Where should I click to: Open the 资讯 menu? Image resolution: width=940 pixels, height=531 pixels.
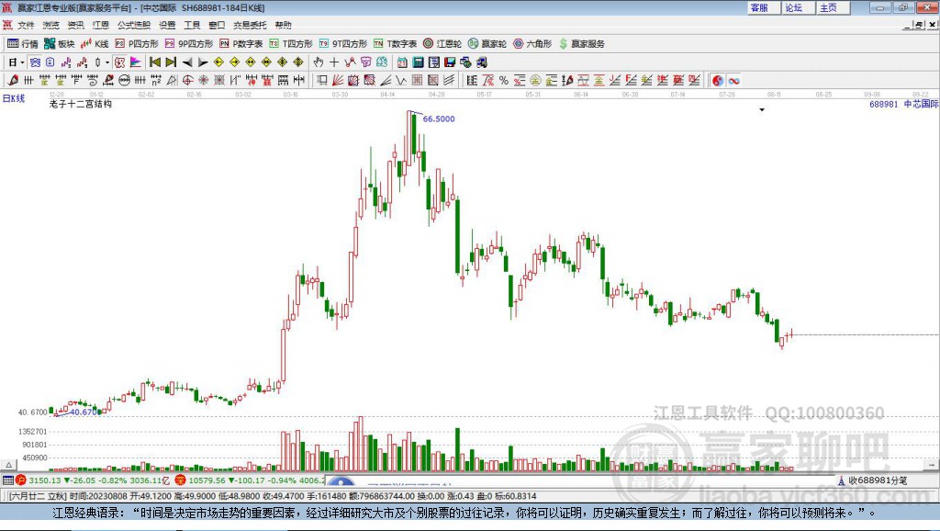[x=75, y=25]
